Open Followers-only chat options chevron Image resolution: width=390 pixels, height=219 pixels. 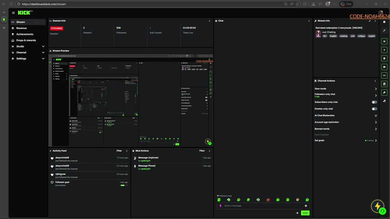coord(376,96)
